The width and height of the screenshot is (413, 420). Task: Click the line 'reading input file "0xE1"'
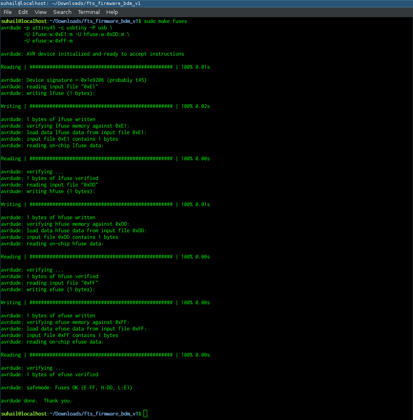(x=63, y=87)
